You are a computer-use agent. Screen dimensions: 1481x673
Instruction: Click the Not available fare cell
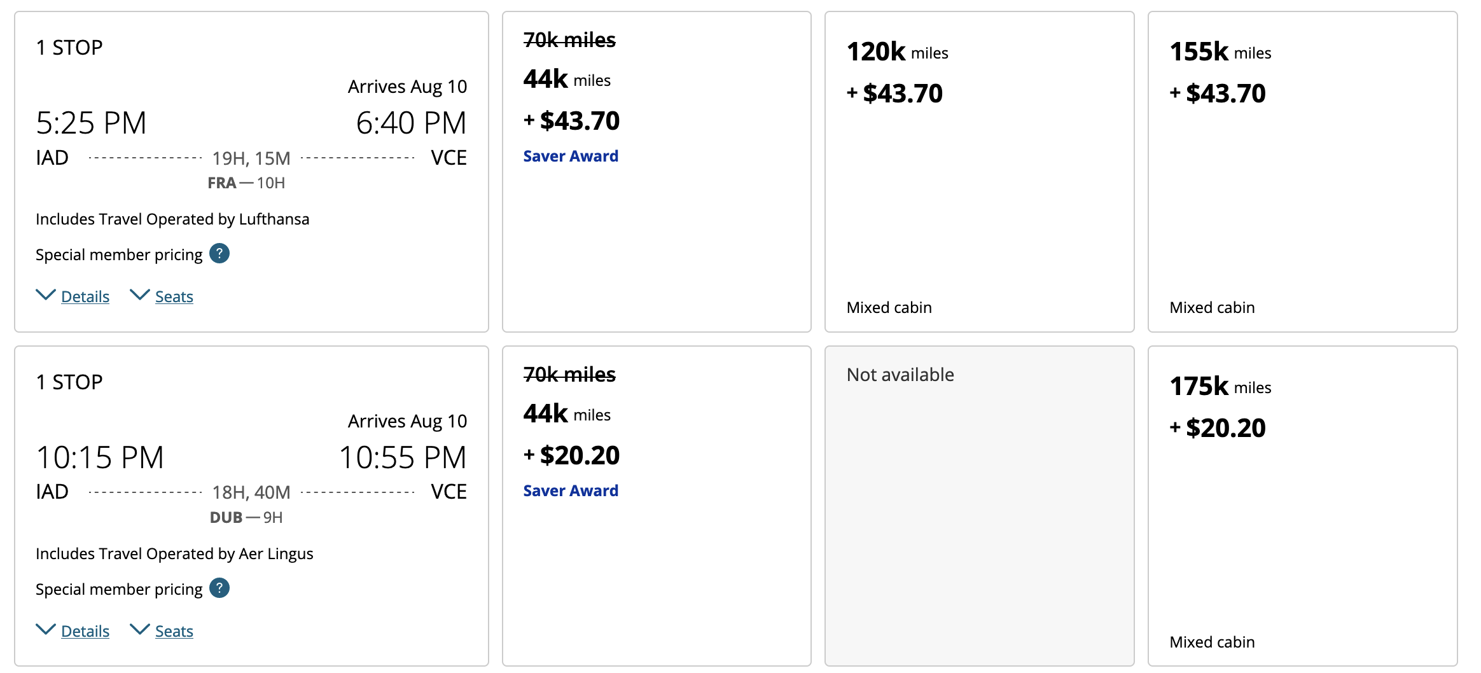[979, 506]
